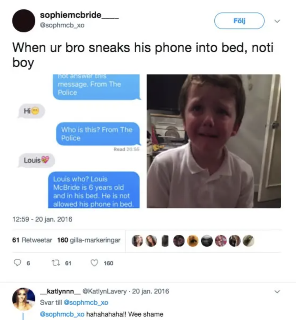296x320 pixels.
Task: Click the @KatlynLavery handle
Action: pyautogui.click(x=104, y=291)
